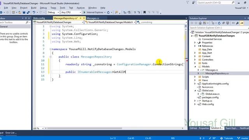Open the Build menu
249x140 pixels.
click(33, 8)
